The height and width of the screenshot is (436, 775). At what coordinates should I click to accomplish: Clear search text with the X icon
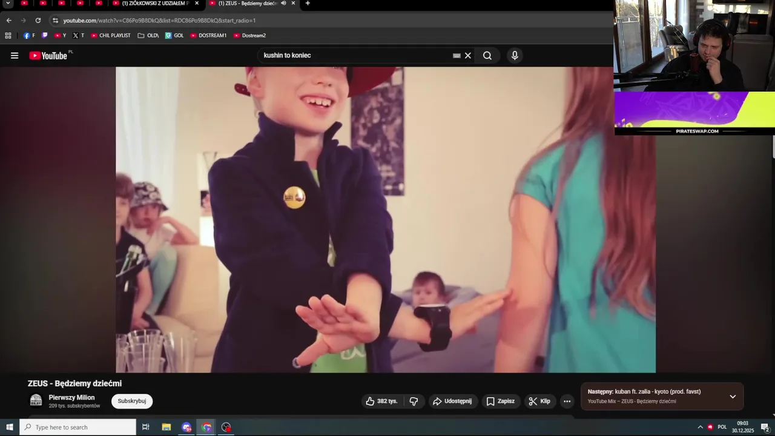467,56
